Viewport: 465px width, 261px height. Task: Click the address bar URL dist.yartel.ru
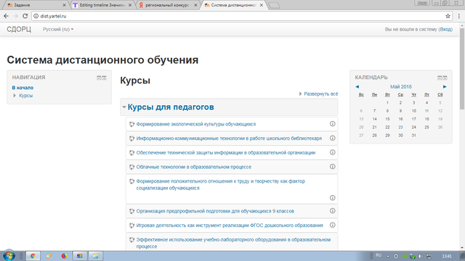click(x=53, y=16)
